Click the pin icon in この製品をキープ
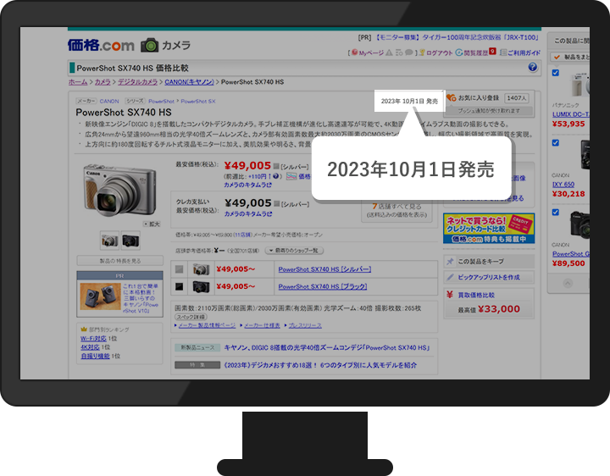The width and height of the screenshot is (610, 476). click(x=450, y=262)
